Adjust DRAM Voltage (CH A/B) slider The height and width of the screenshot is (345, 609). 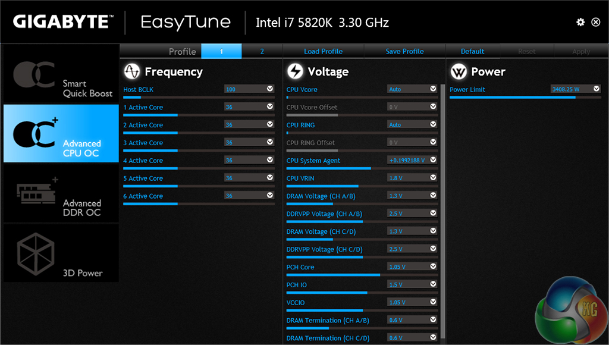[x=362, y=204]
